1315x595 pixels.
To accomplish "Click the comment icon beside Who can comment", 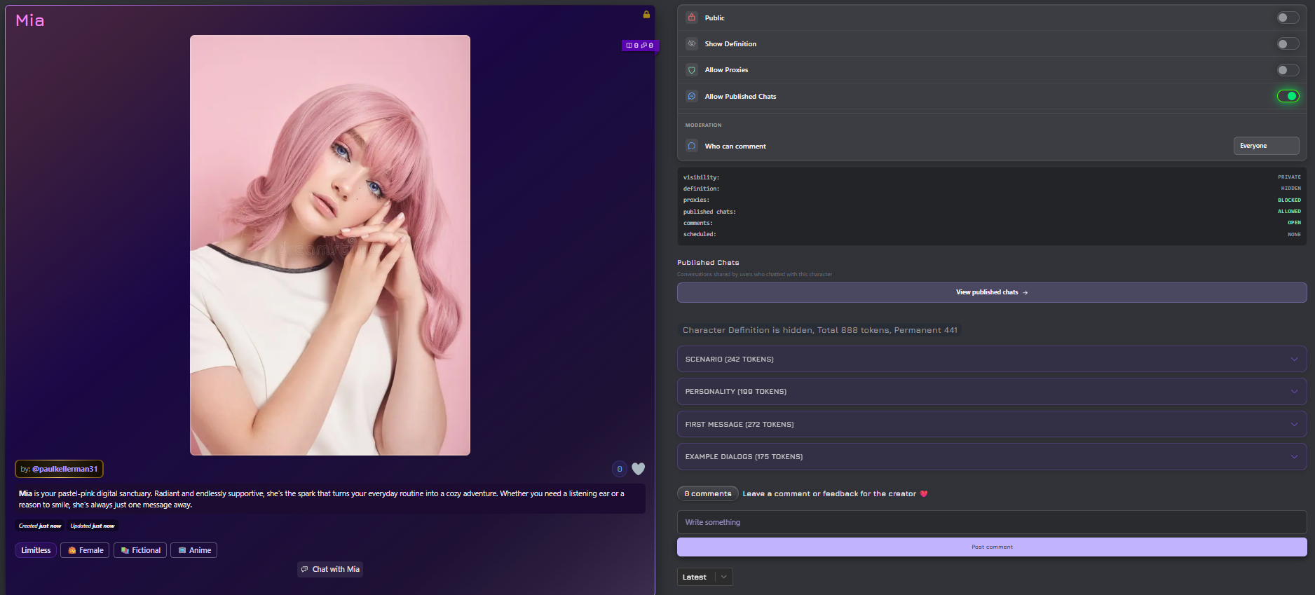I will pos(692,146).
